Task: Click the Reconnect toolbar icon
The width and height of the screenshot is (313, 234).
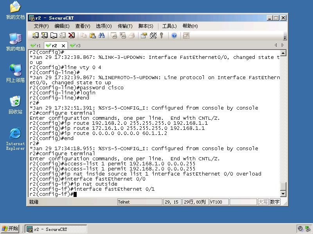Action: 63,35
